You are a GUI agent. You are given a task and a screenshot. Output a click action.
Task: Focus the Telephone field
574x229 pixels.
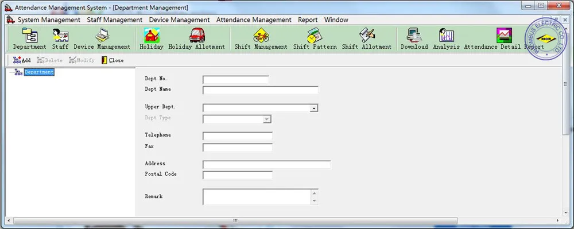coord(238,136)
